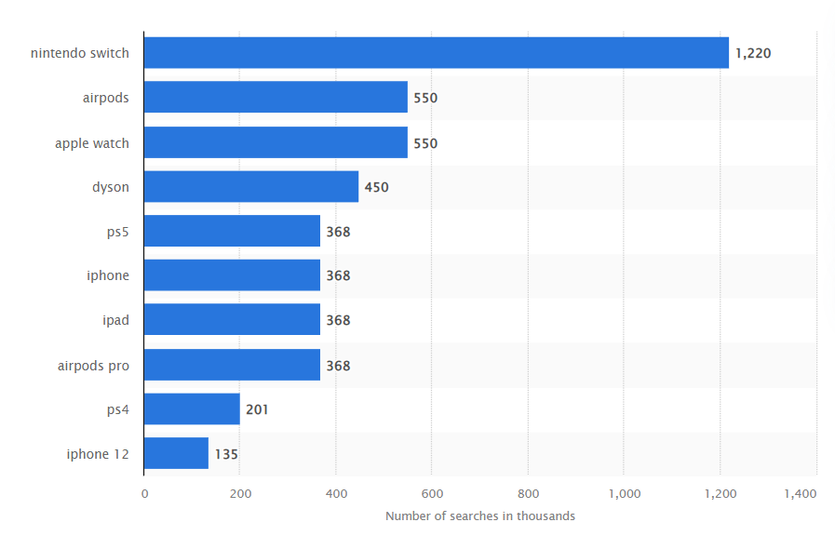
Task: Click the 368 value beside ps5
Action: tap(338, 232)
